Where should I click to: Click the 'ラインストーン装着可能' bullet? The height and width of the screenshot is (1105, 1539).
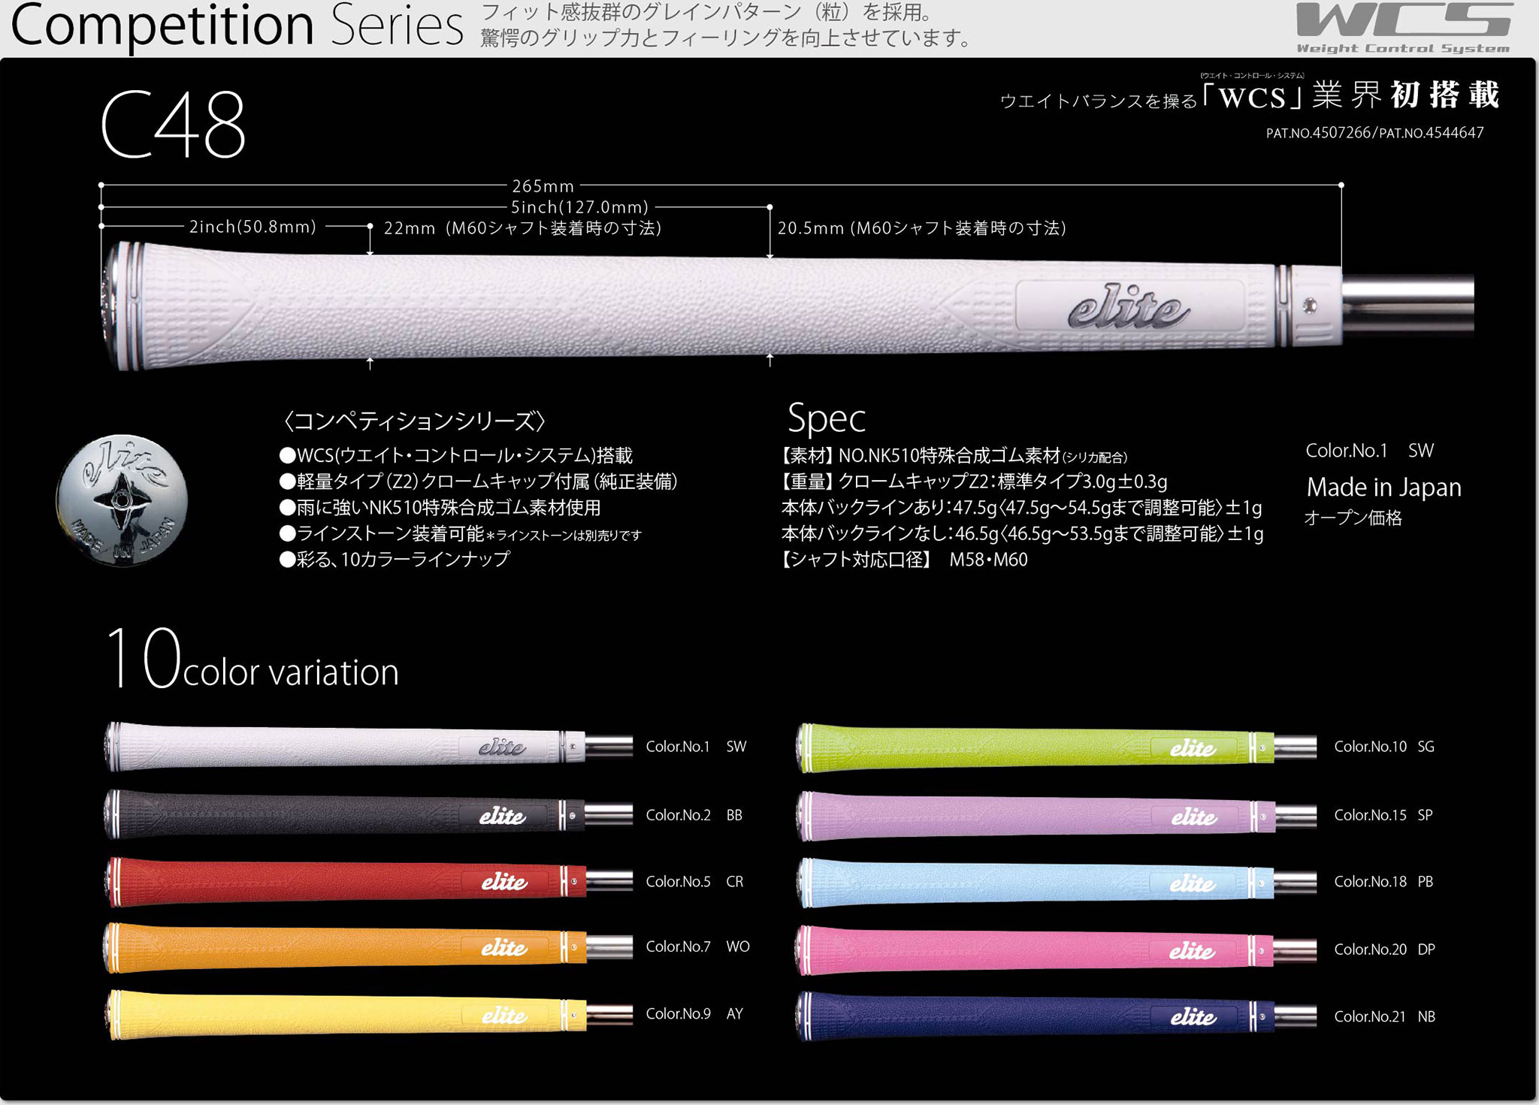(x=460, y=534)
